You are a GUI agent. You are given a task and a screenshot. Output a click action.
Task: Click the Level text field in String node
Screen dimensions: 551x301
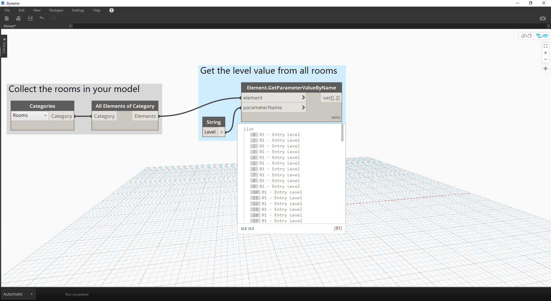click(210, 132)
